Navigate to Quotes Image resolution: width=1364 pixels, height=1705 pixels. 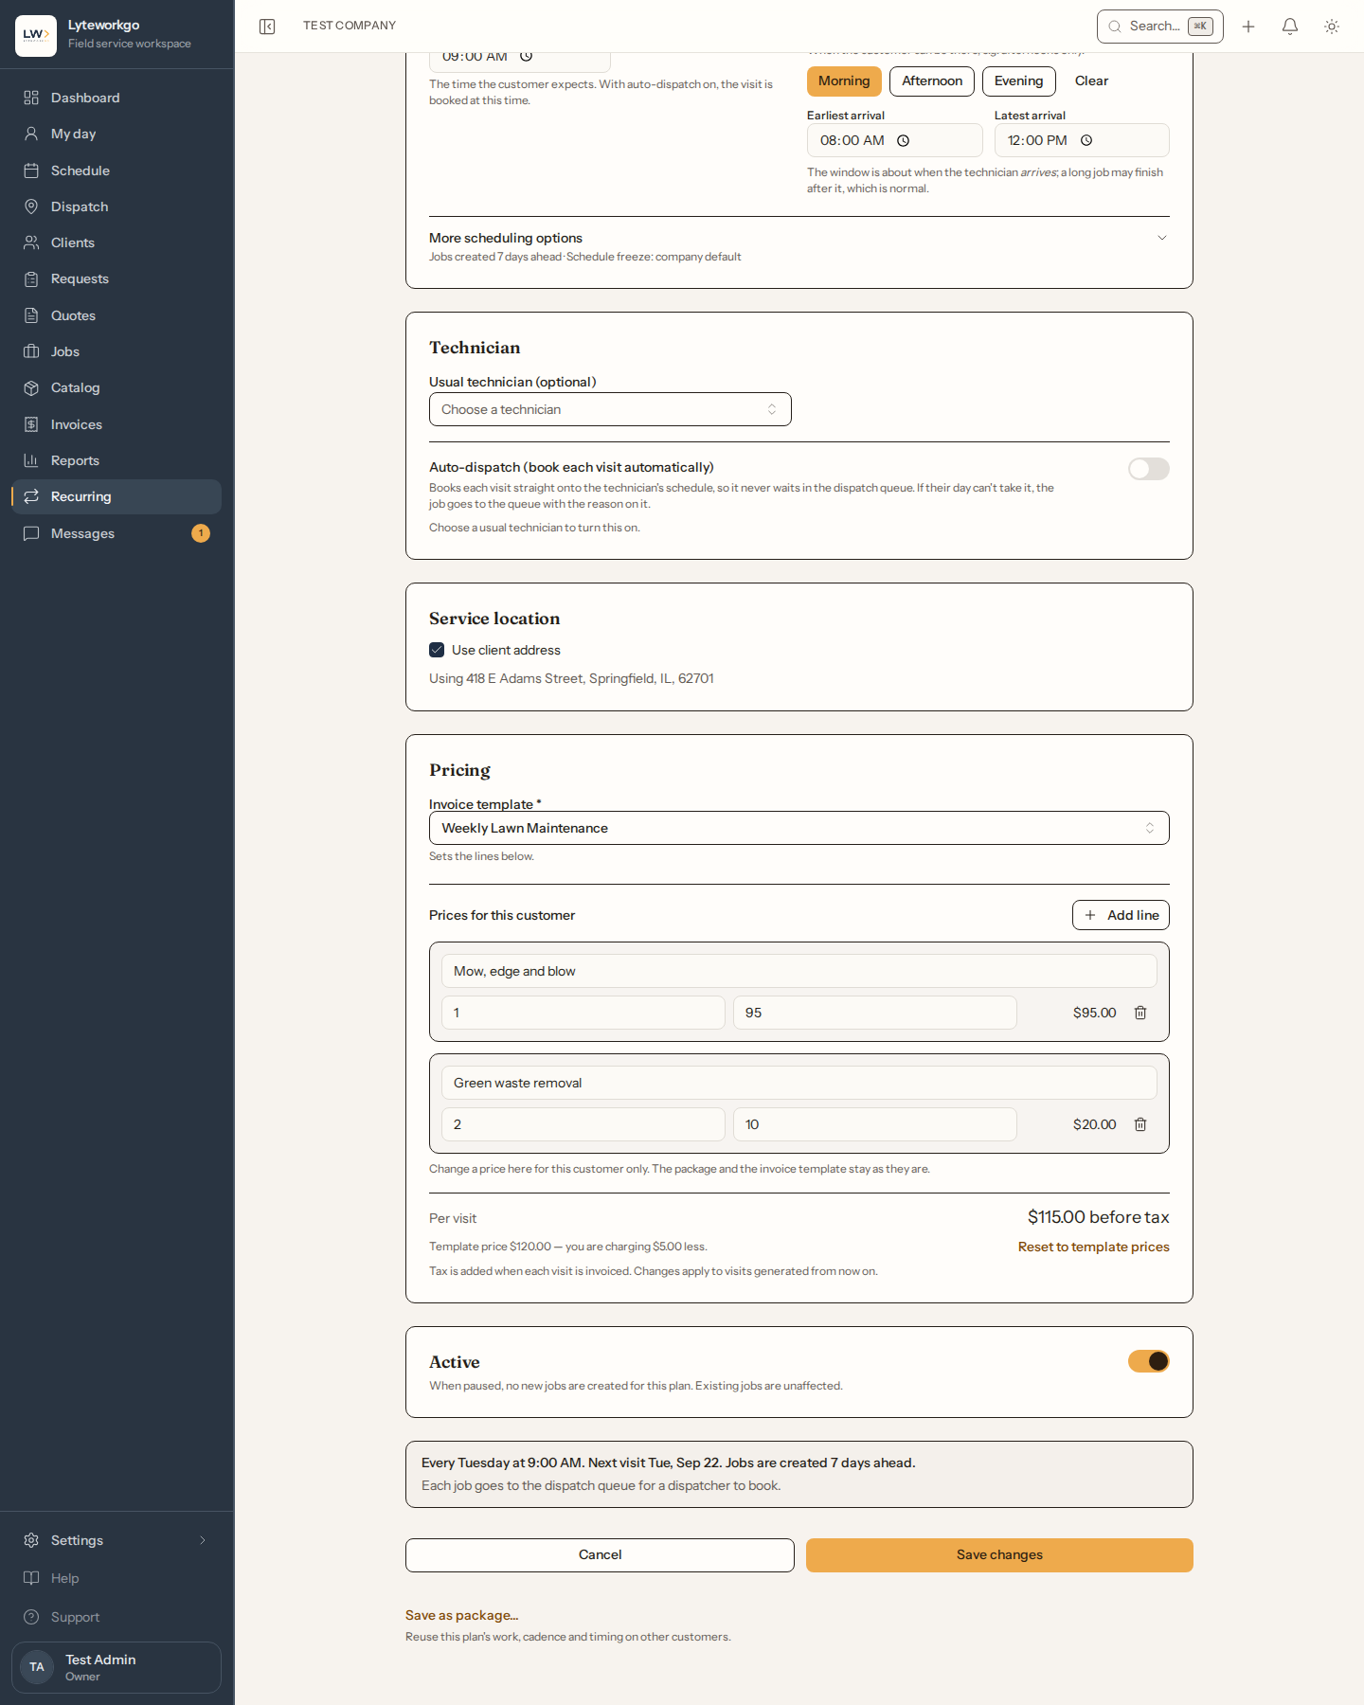coord(117,315)
